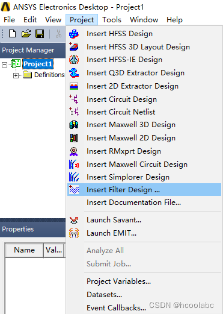
Task: Click the Maxwell 2D Design icon
Action: [x=74, y=138]
